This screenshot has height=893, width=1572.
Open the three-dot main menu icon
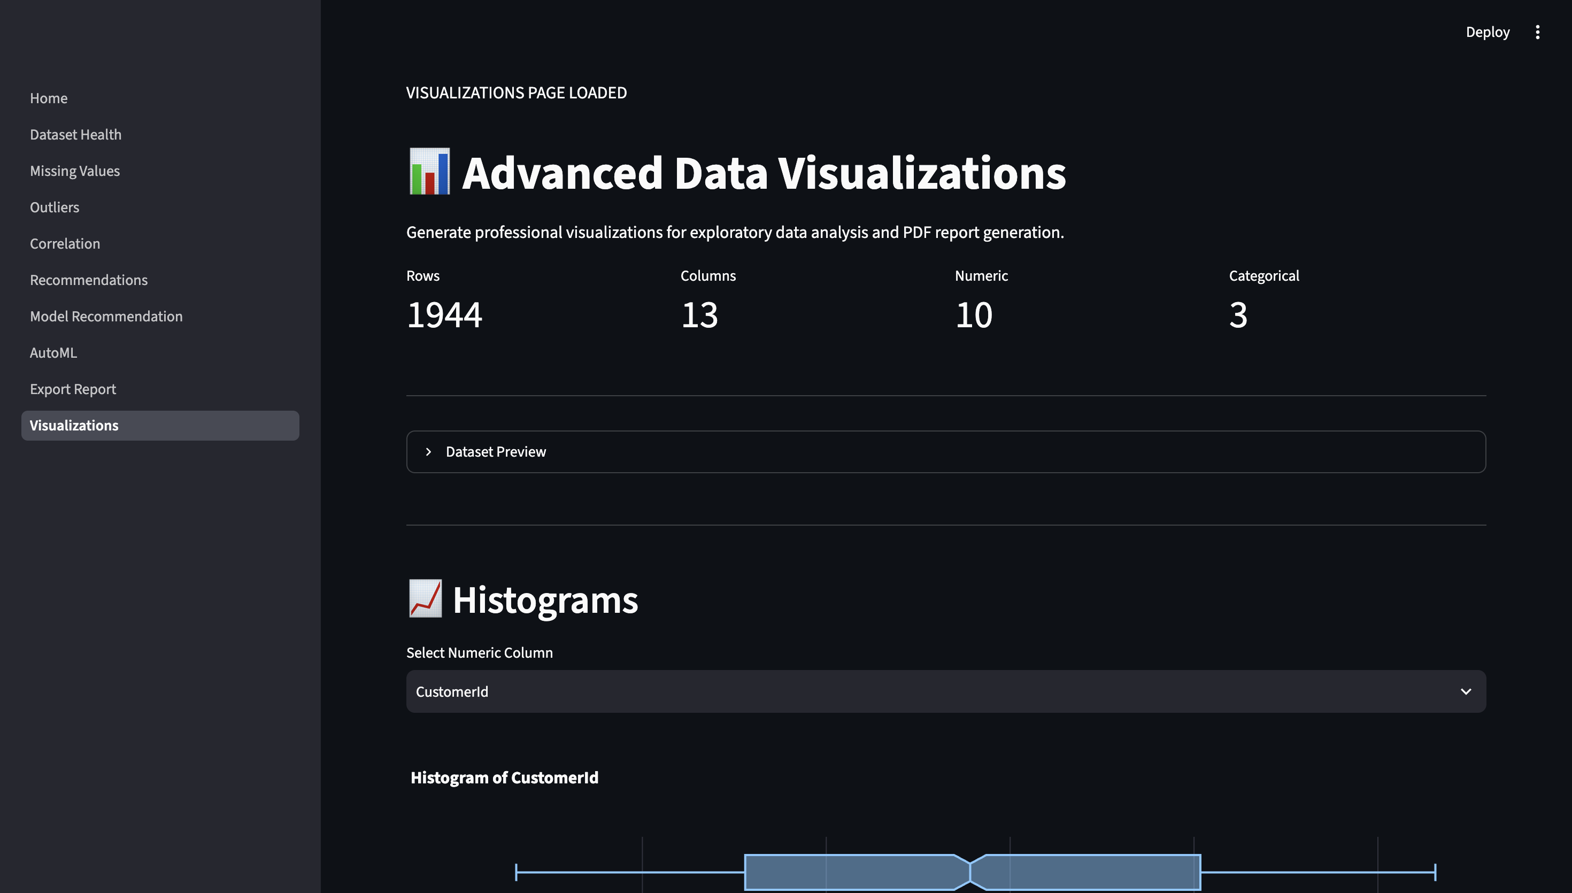(1537, 32)
